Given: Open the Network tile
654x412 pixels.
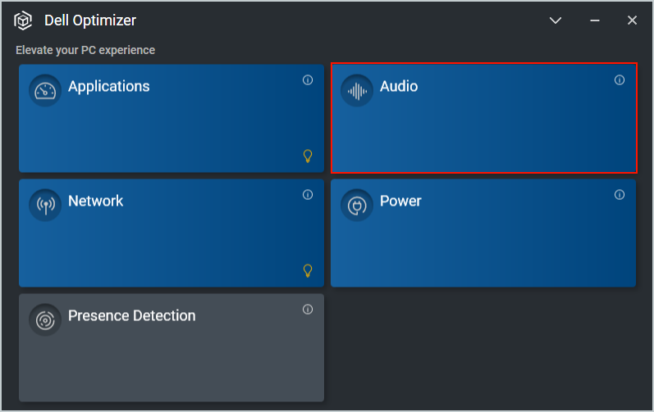Looking at the screenshot, I should [172, 233].
